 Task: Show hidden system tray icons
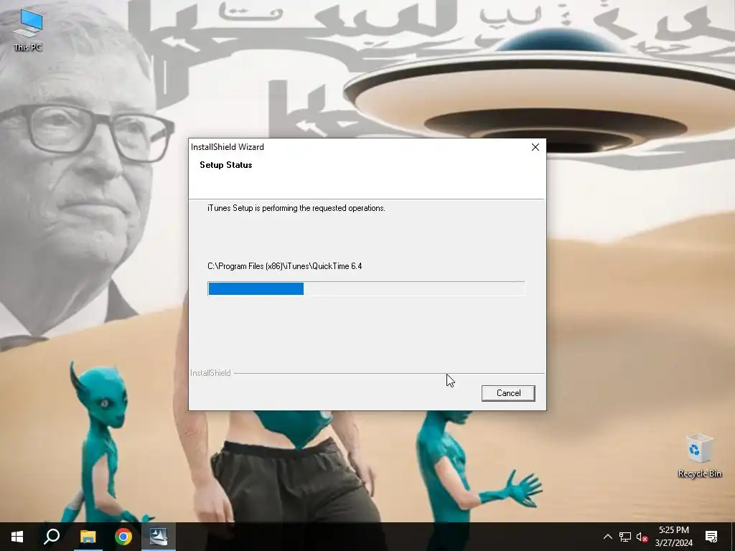(x=607, y=537)
